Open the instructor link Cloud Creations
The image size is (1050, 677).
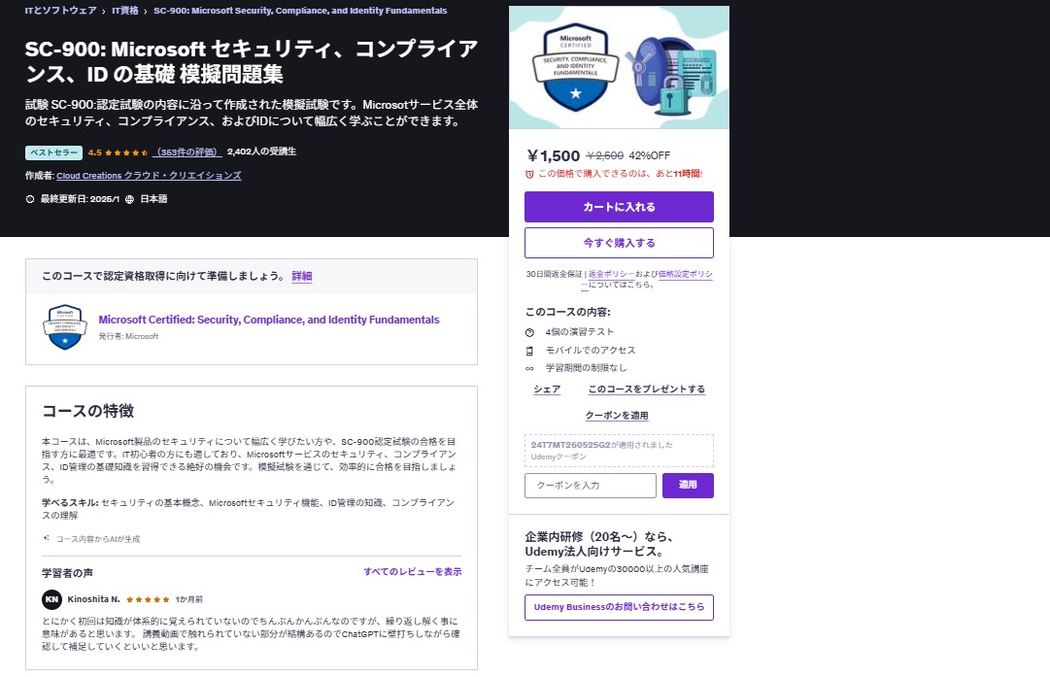149,176
